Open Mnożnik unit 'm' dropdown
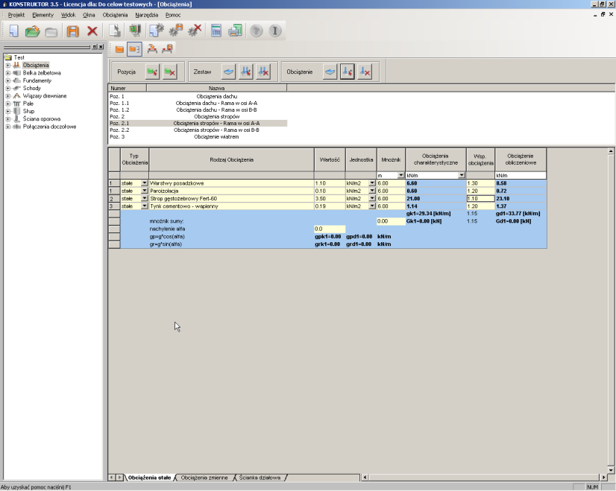616x491 pixels. (x=400, y=175)
